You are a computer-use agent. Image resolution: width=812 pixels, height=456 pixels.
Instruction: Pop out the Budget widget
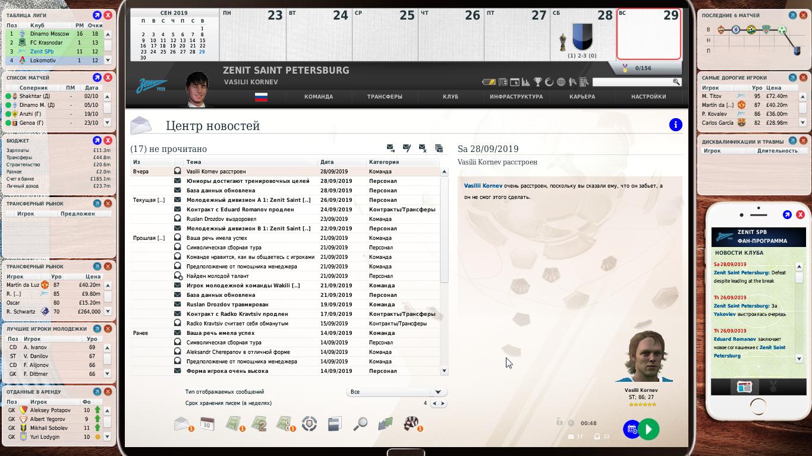coord(97,140)
